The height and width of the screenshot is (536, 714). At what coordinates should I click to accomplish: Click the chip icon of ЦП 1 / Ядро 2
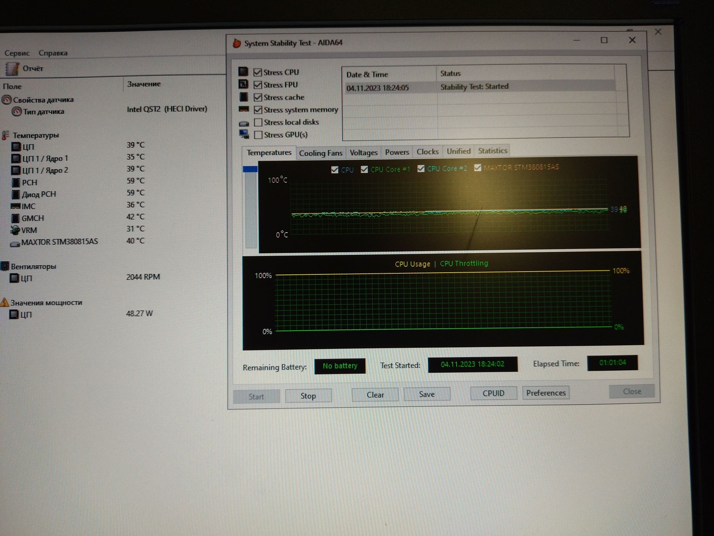(x=16, y=170)
